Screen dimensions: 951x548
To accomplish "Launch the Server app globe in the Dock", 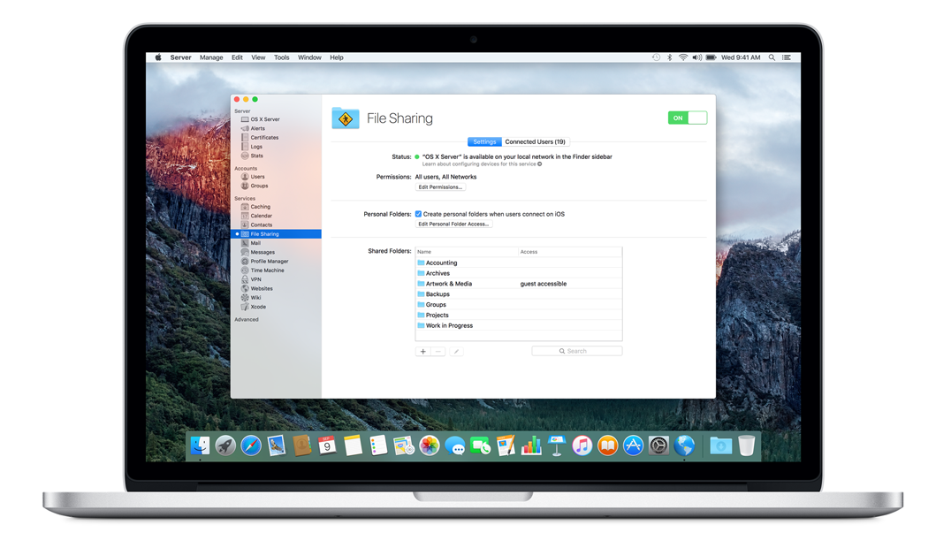I will [x=684, y=446].
